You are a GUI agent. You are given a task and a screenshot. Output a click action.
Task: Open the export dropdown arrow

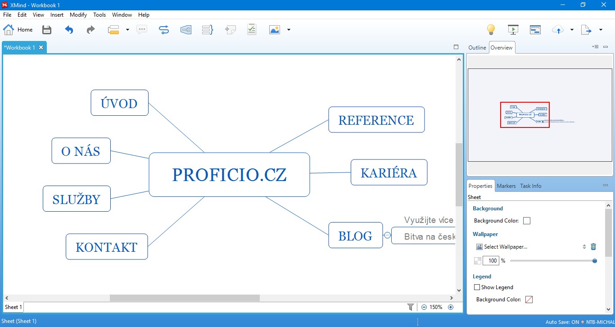[601, 30]
